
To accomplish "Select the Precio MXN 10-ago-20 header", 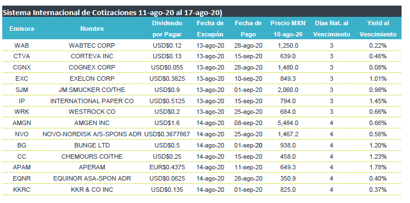I will click(x=288, y=29).
